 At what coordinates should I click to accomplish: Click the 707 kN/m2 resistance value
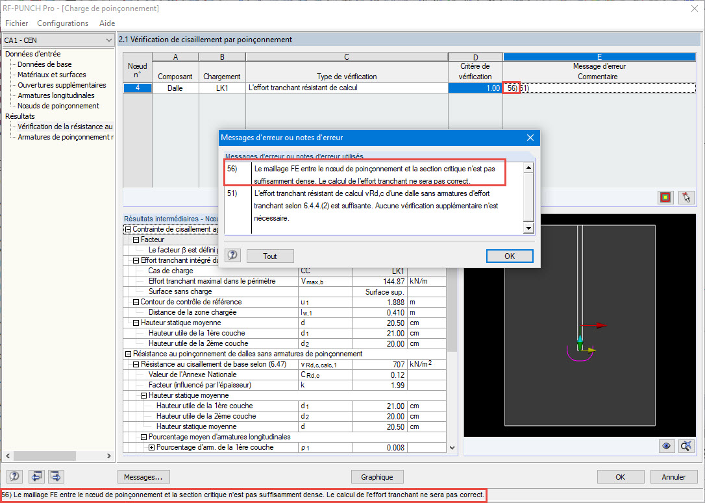pyautogui.click(x=380, y=365)
